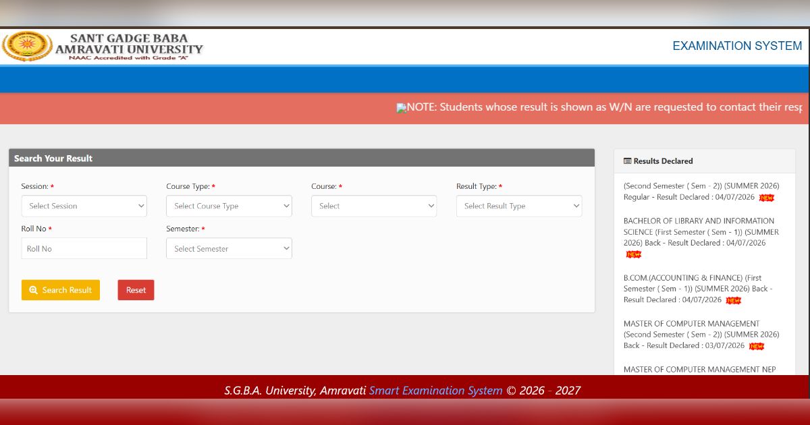Click the Results Declared heading text
This screenshot has width=810, height=425.
tap(663, 161)
